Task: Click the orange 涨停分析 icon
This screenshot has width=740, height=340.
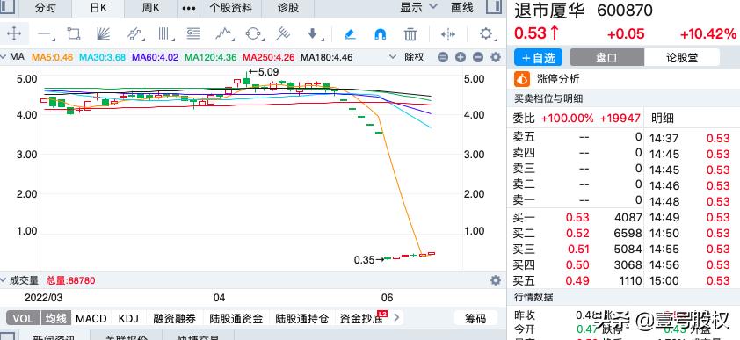Action: [x=522, y=79]
